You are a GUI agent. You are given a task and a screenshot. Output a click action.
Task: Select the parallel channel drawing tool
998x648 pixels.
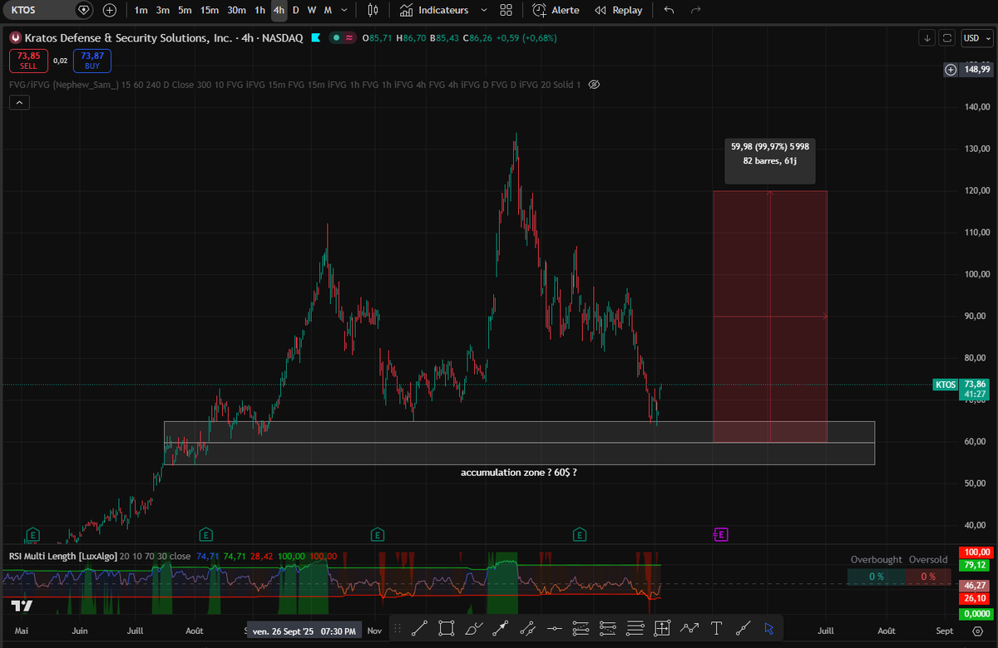(x=526, y=628)
